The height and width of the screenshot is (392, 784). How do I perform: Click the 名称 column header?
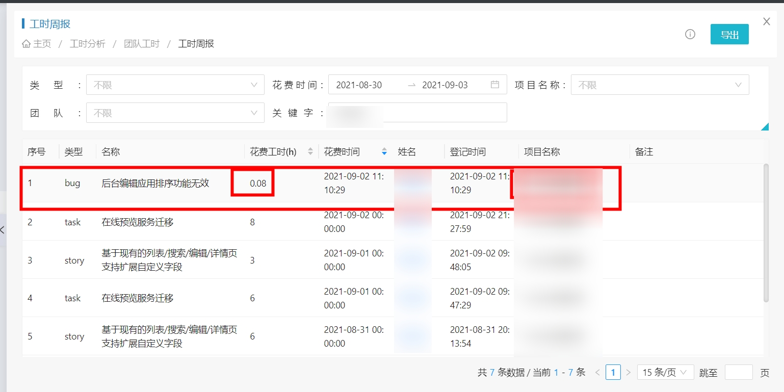click(x=111, y=151)
